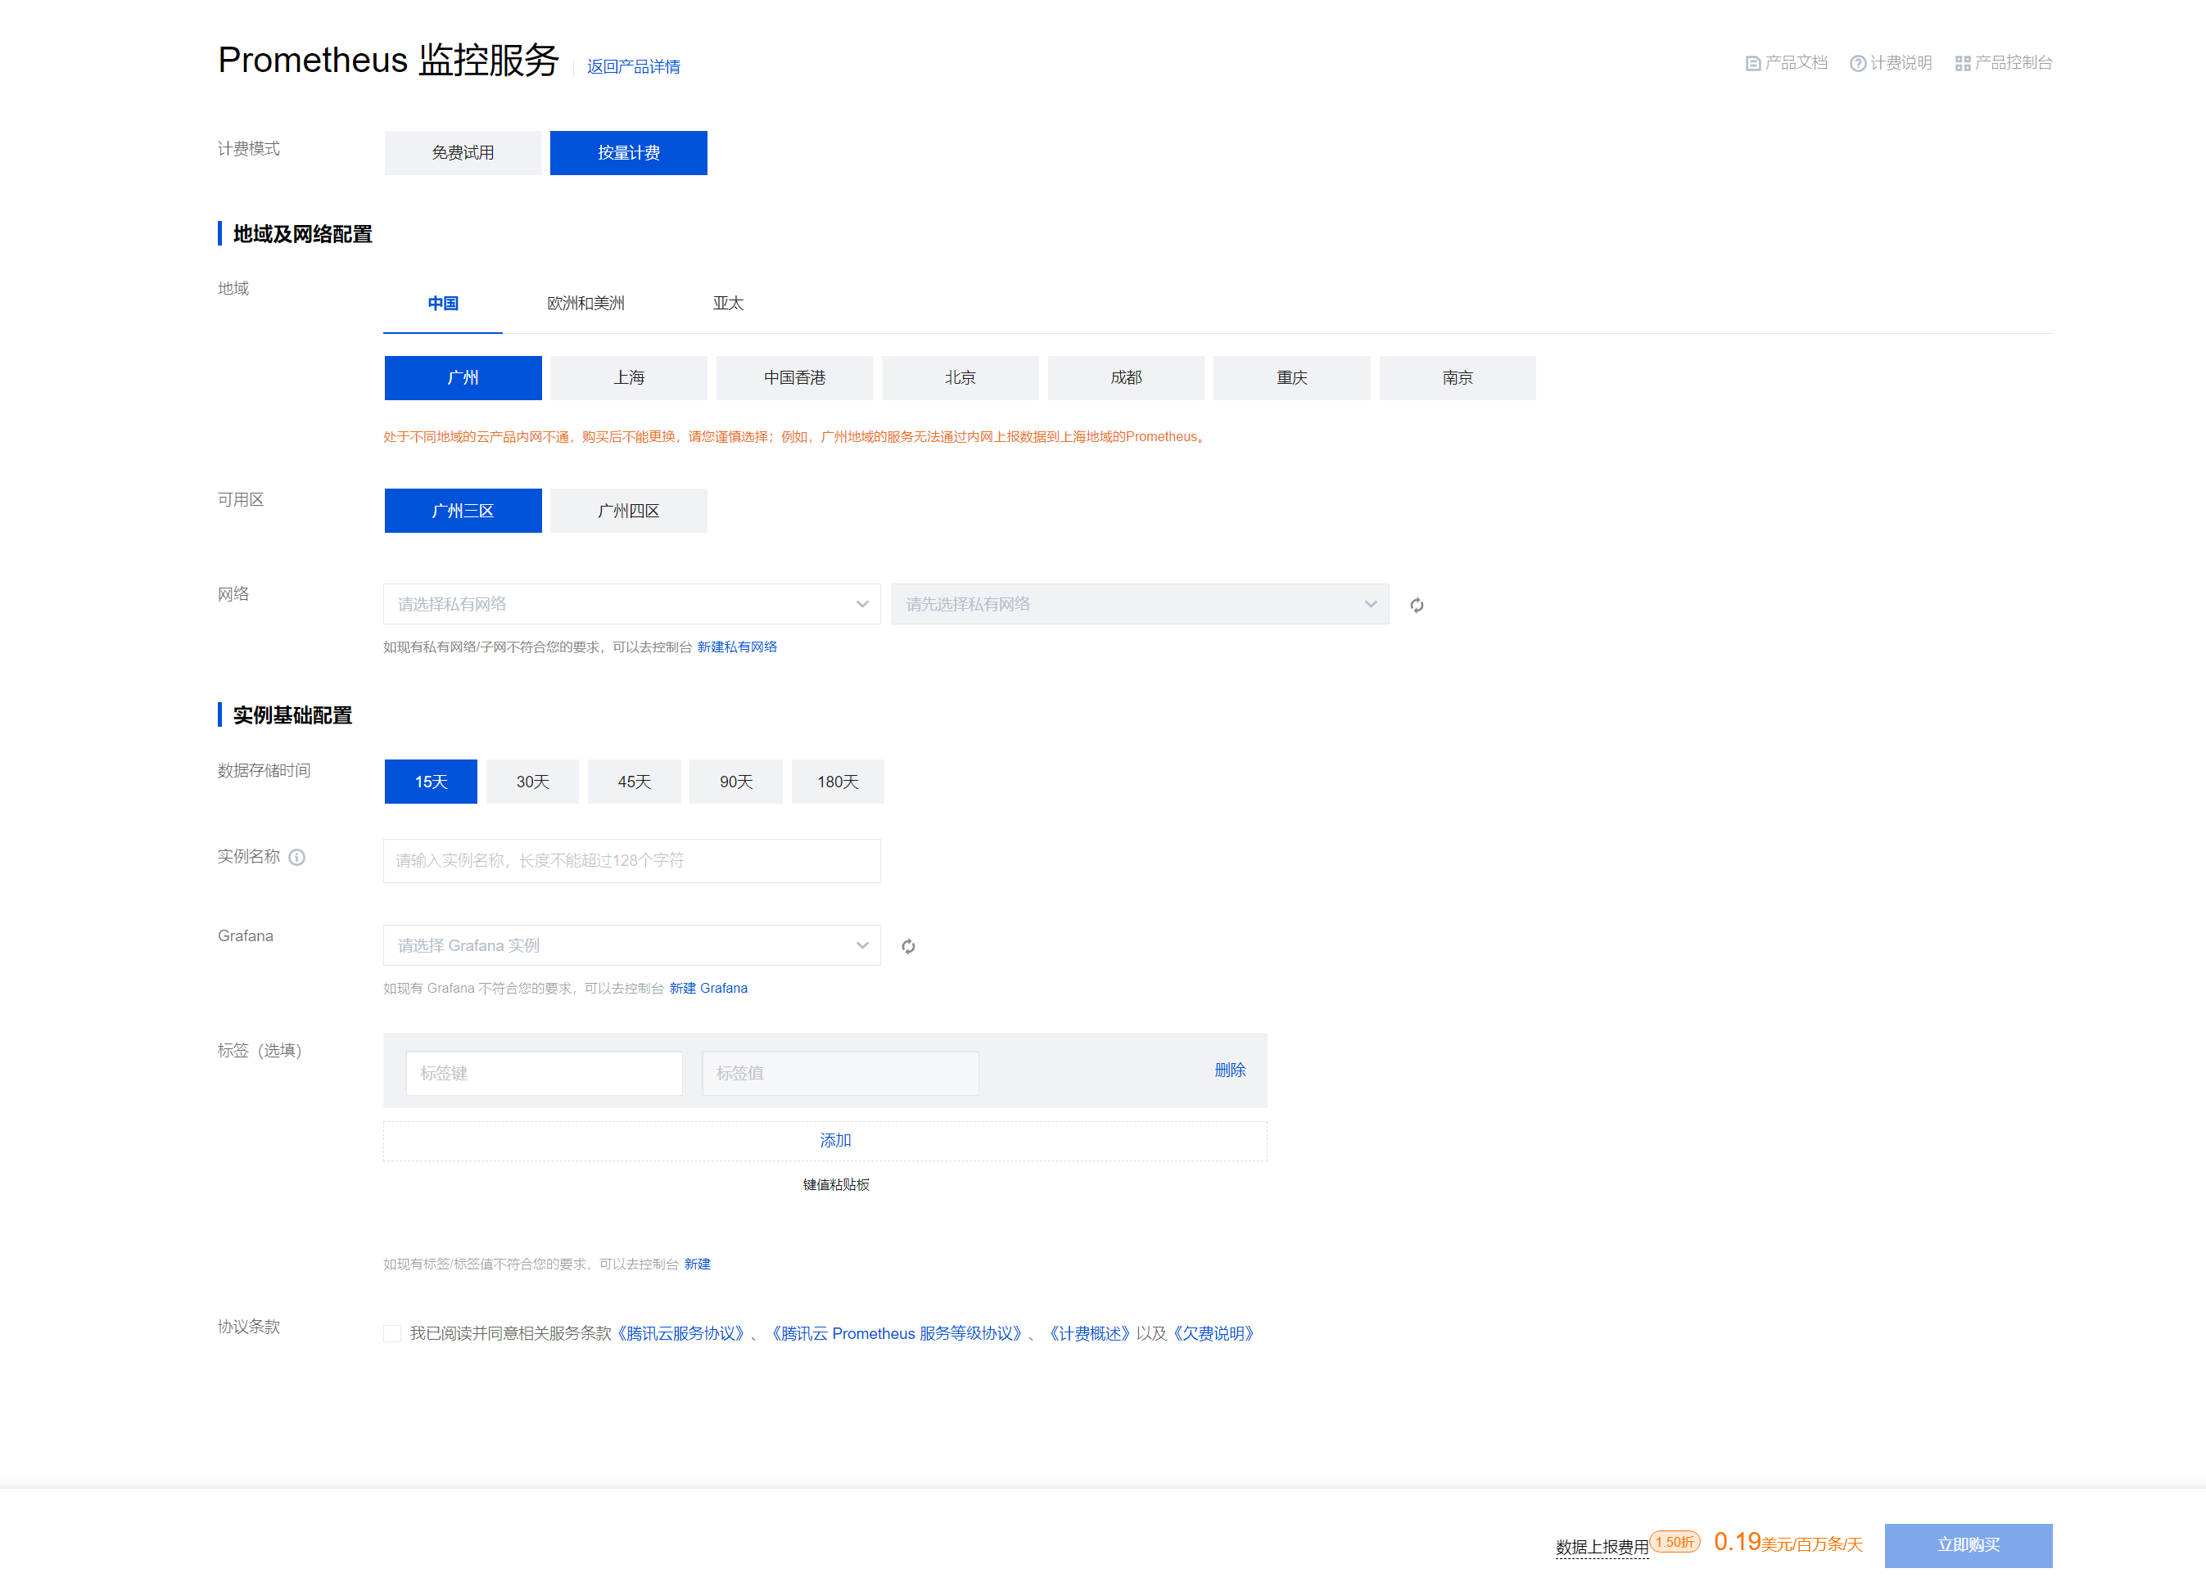2206x1582 pixels.
Task: Click the instance name input field
Action: 631,860
